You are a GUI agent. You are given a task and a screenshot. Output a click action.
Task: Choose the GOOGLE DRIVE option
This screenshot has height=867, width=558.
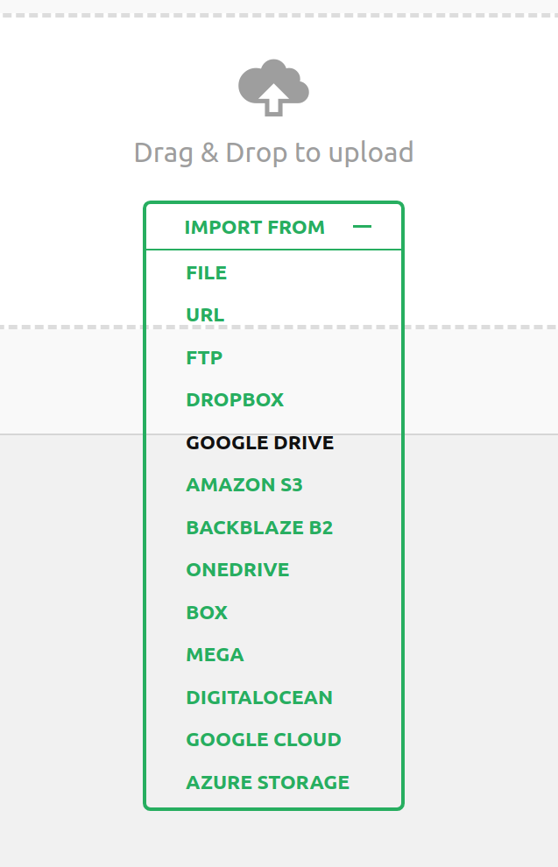260,443
